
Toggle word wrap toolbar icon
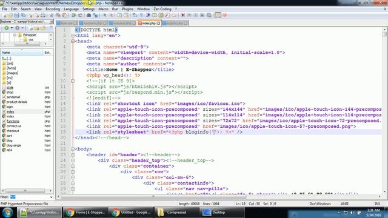click(x=135, y=15)
